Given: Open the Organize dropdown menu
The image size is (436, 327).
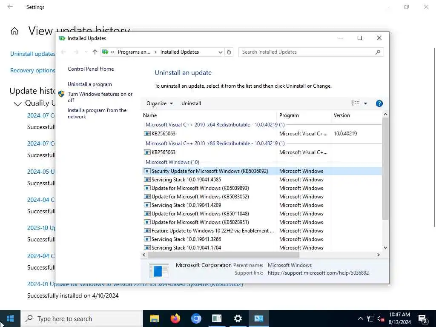Looking at the screenshot, I should [160, 103].
